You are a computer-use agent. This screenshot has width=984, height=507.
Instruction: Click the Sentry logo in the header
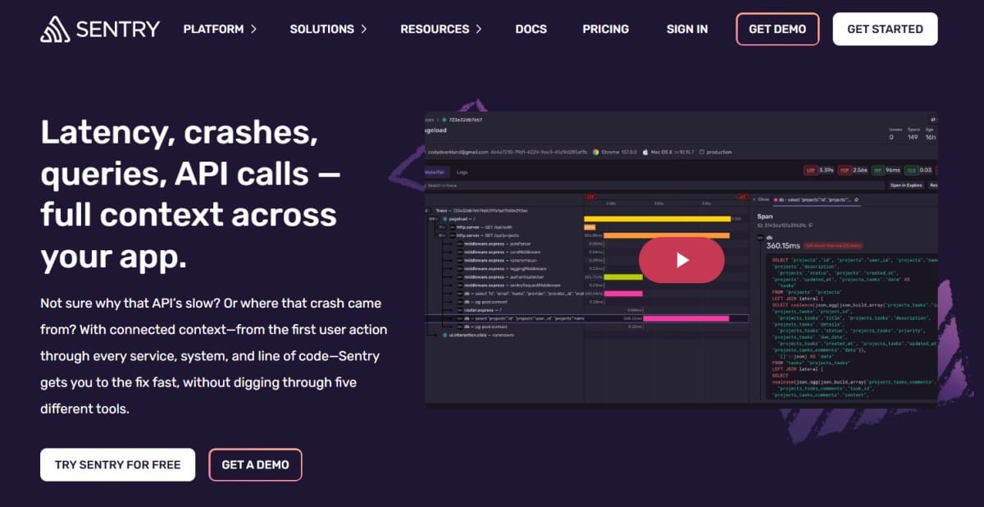coord(100,29)
